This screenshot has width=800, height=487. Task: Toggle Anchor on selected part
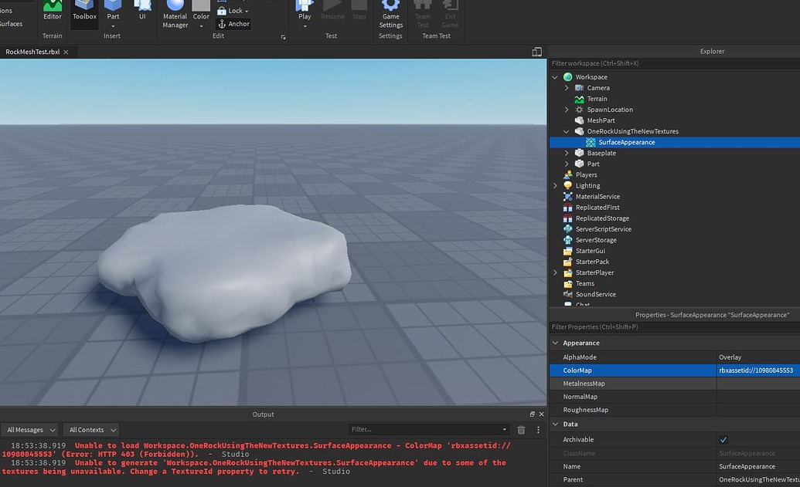point(233,24)
